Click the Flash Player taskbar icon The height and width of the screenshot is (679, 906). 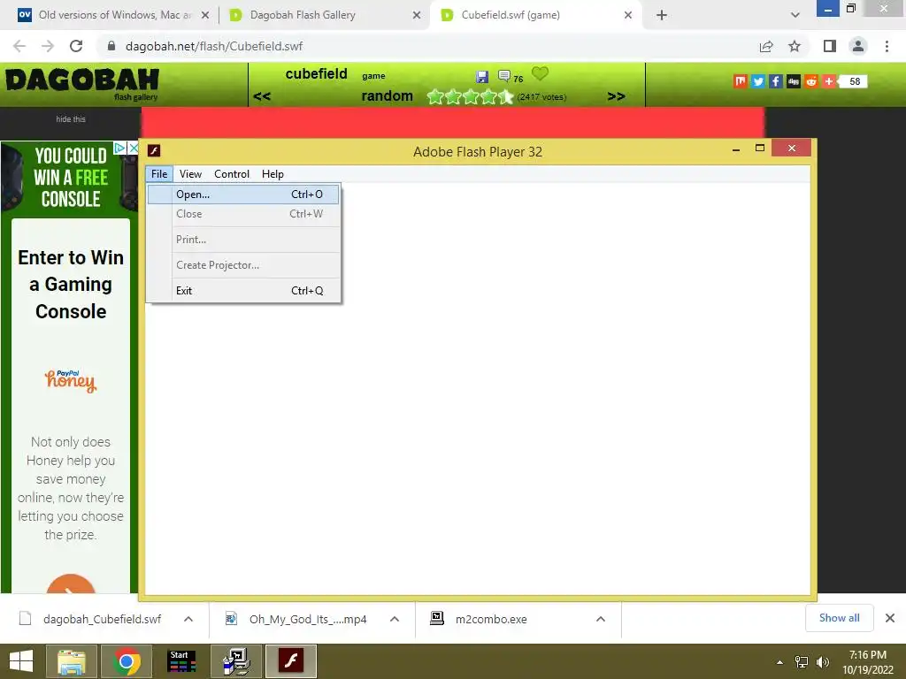tap(290, 661)
